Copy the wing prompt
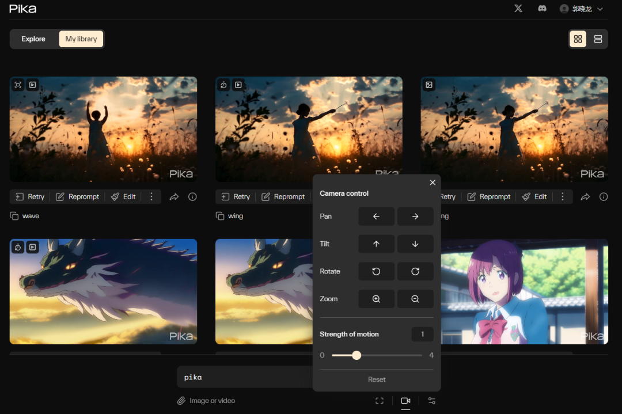 220,216
